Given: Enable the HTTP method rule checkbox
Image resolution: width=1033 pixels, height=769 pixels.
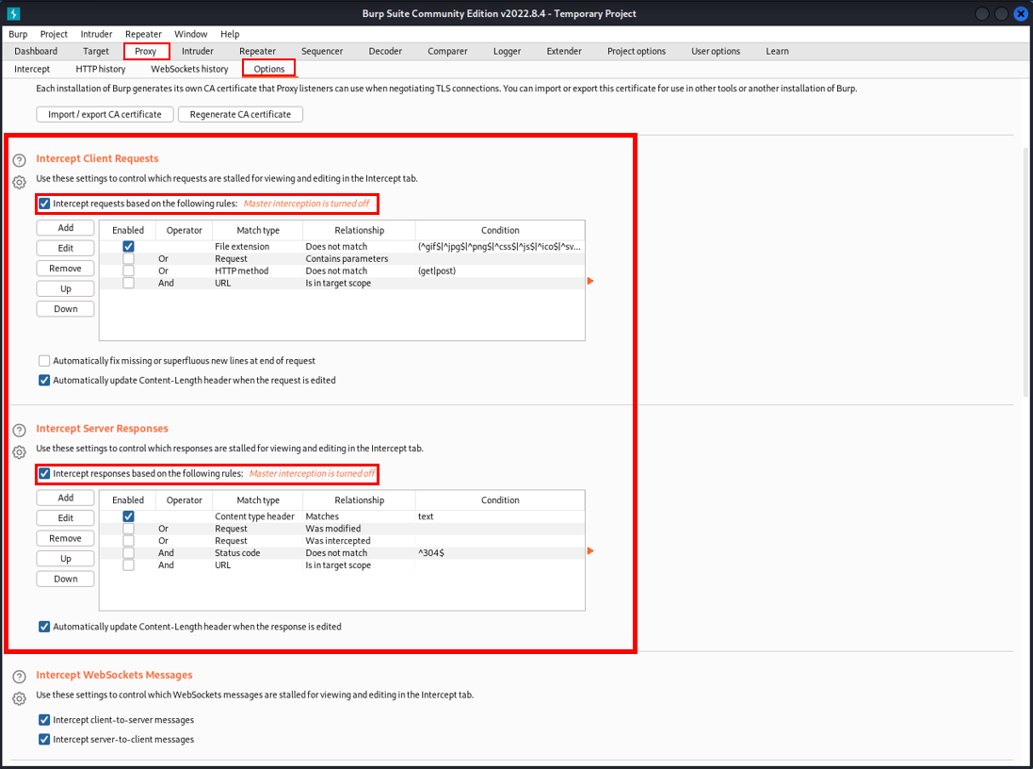Looking at the screenshot, I should click(128, 270).
